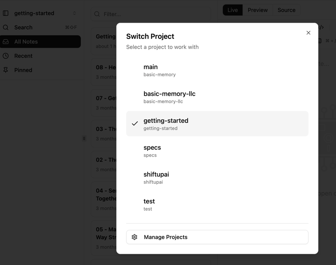
Task: Switch to the Preview tab
Action: [x=257, y=10]
